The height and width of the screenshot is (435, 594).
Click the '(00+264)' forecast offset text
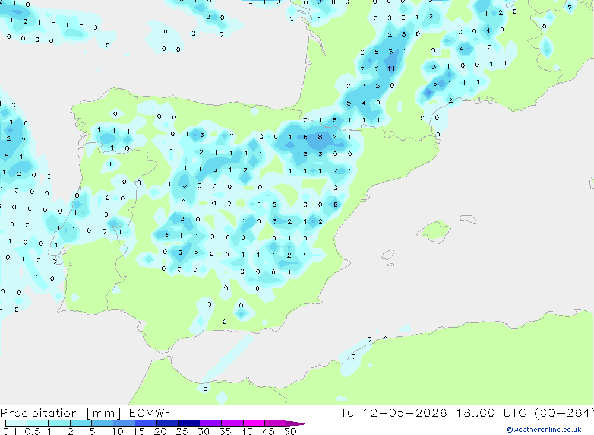click(x=564, y=413)
